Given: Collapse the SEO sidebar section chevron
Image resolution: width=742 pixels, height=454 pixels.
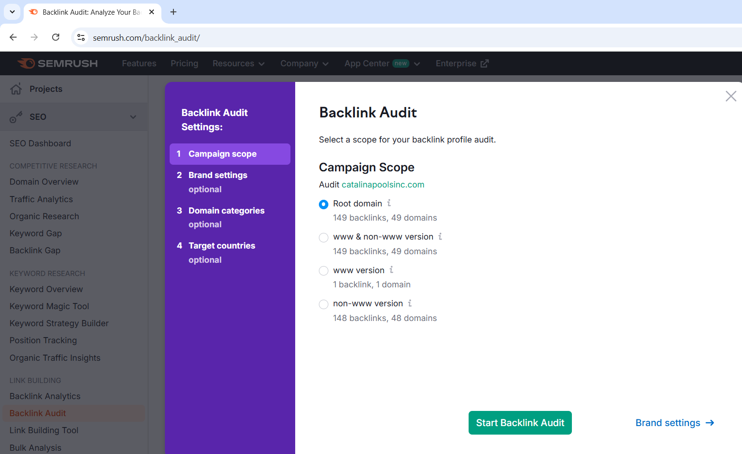Looking at the screenshot, I should (133, 117).
